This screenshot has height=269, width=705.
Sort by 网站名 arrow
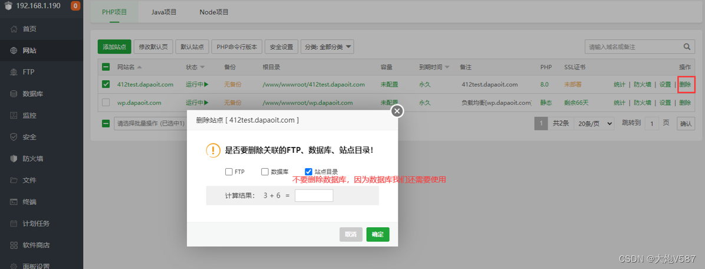pyautogui.click(x=139, y=67)
